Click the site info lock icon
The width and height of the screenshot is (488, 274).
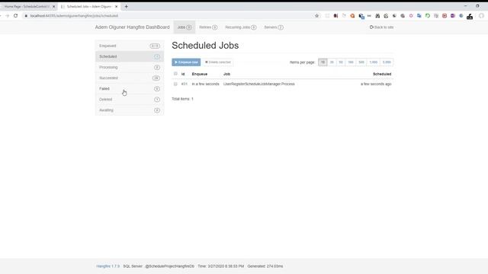(x=26, y=15)
